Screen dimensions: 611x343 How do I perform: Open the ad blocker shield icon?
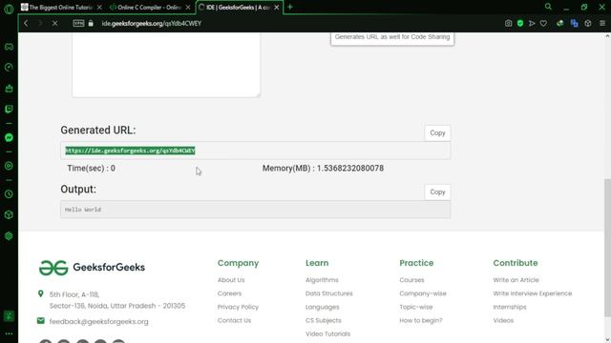pos(520,23)
